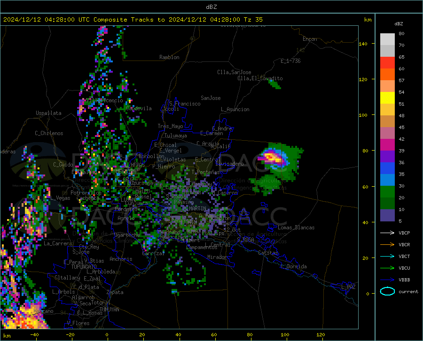Select the red 65 dBZ color swatch
Screen dimensions: 423x341
point(387,62)
